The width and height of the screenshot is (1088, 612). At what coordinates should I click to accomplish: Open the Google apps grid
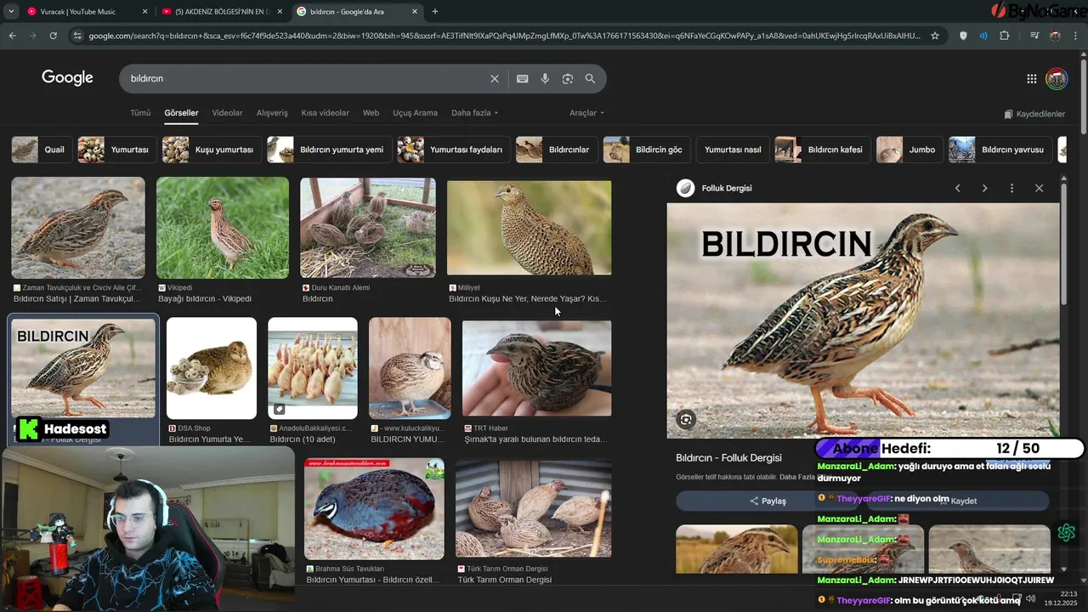point(1031,79)
